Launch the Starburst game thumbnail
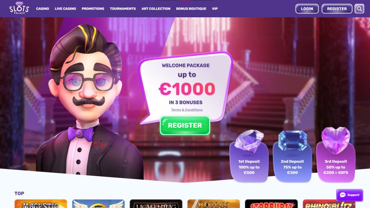 [x=271, y=204]
